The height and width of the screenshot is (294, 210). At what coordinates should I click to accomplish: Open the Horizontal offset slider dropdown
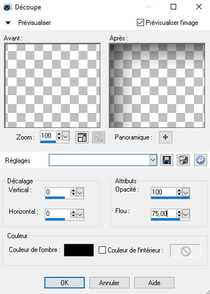coord(80,214)
